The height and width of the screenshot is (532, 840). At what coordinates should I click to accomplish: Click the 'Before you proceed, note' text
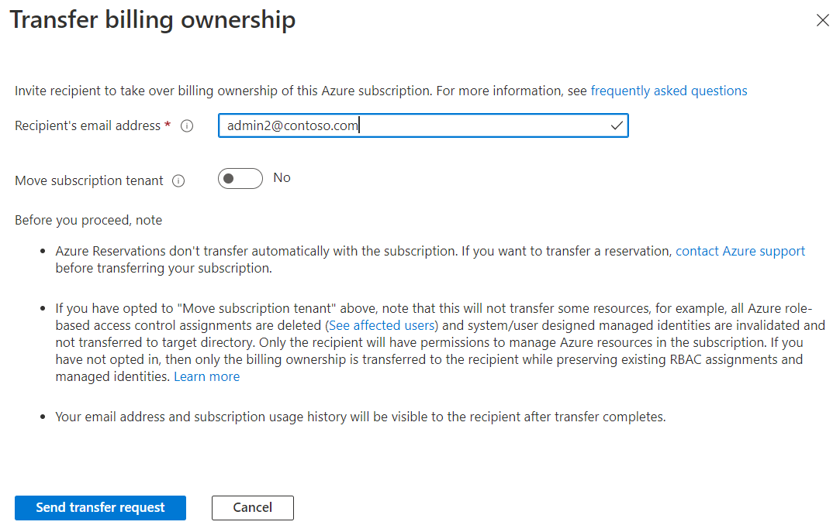(x=88, y=220)
